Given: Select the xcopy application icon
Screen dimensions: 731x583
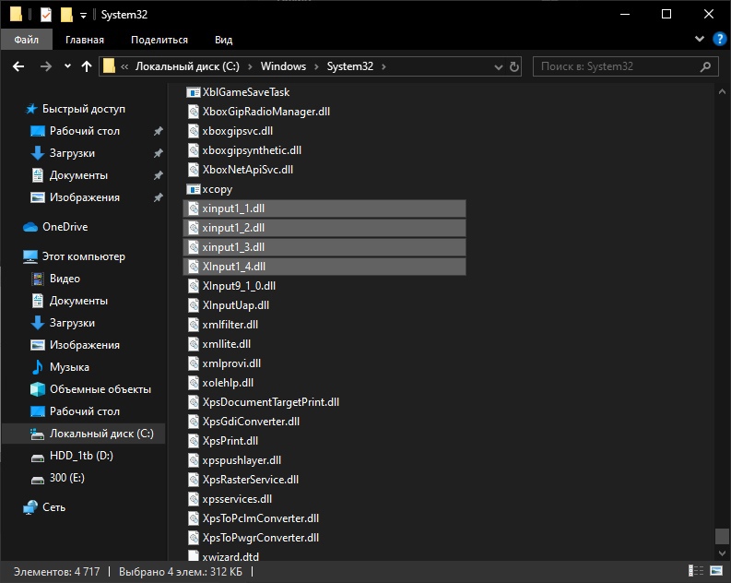Looking at the screenshot, I should [193, 189].
